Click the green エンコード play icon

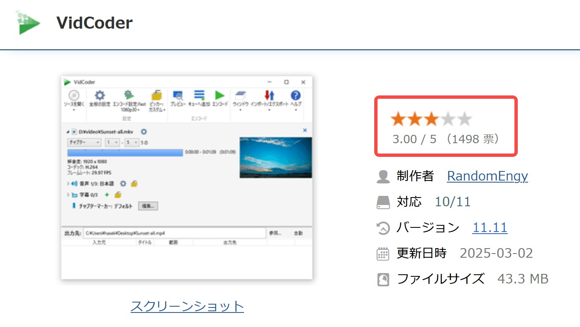point(220,95)
